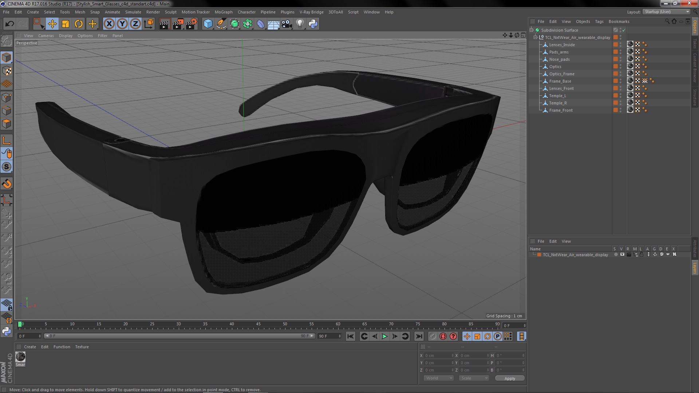The image size is (699, 393).
Task: Switch to Polygons mode
Action: click(7, 124)
